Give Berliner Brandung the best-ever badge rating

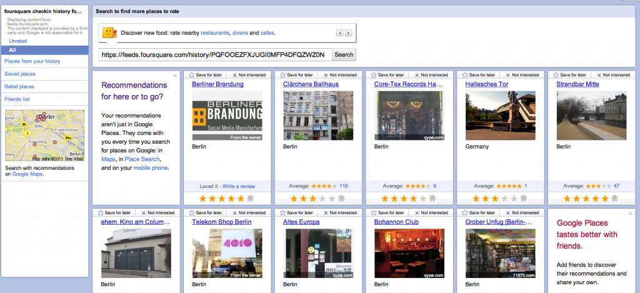coord(251,199)
